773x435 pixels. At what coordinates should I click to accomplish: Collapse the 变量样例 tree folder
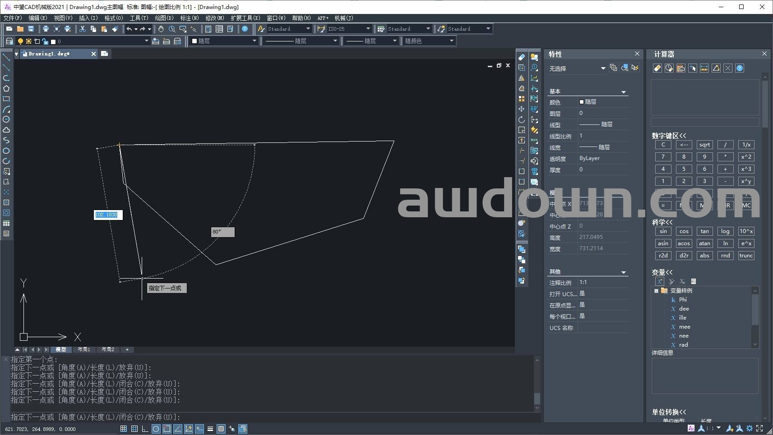tap(657, 291)
